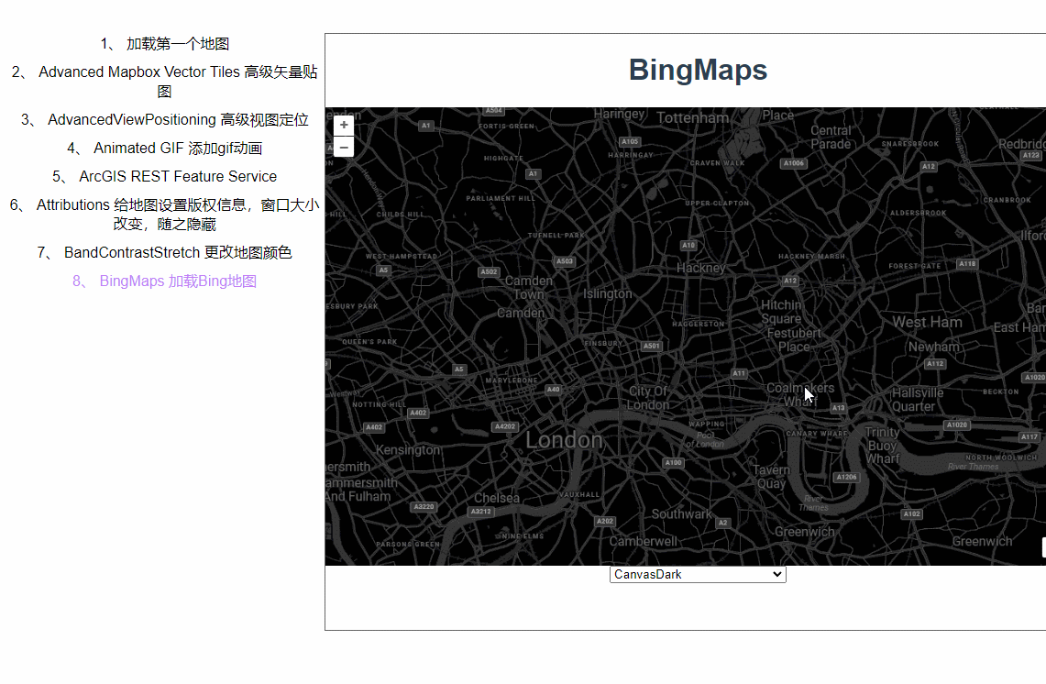Click the A502 road shield
Image resolution: width=1046 pixels, height=684 pixels.
(x=489, y=271)
